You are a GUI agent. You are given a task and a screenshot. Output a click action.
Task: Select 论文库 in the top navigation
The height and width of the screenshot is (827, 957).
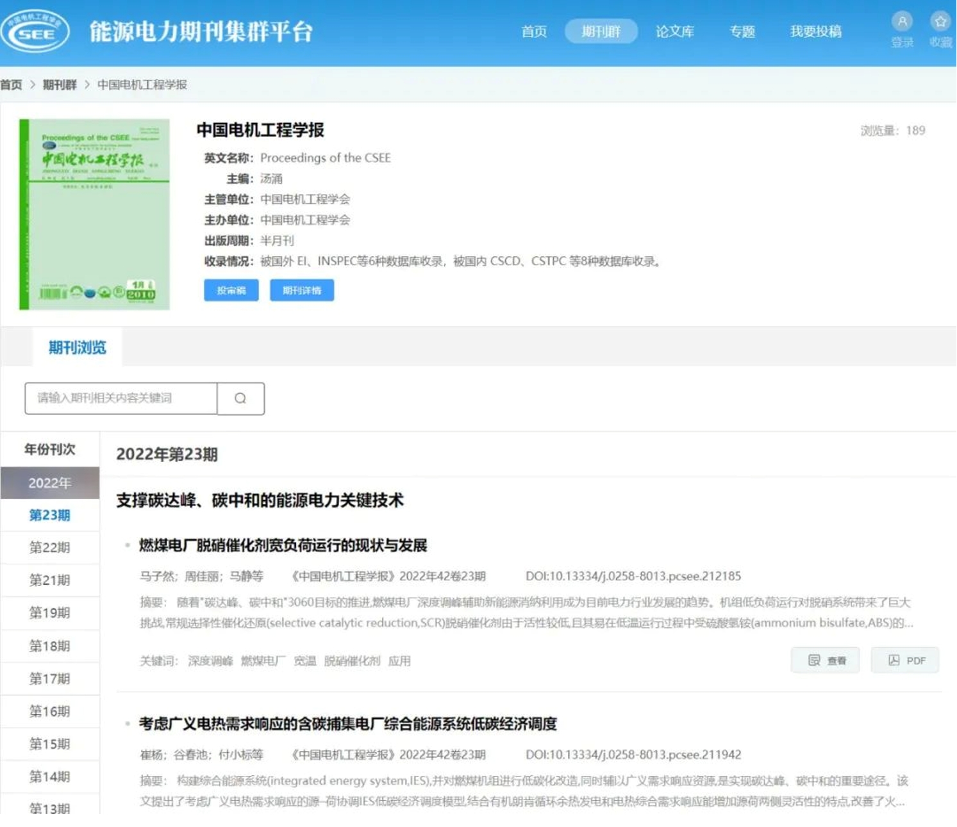[674, 31]
